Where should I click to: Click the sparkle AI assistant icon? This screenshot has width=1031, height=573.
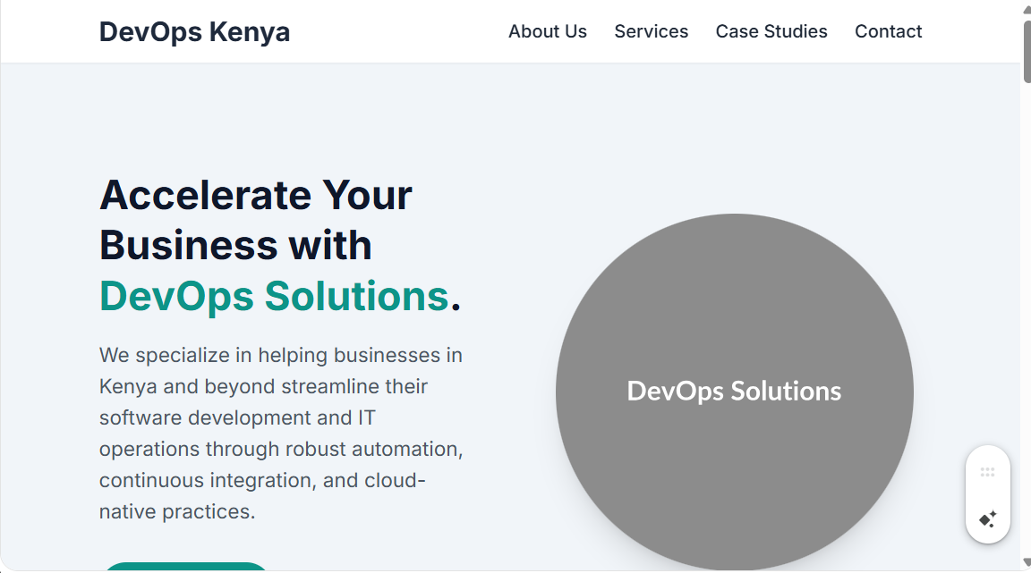[988, 519]
